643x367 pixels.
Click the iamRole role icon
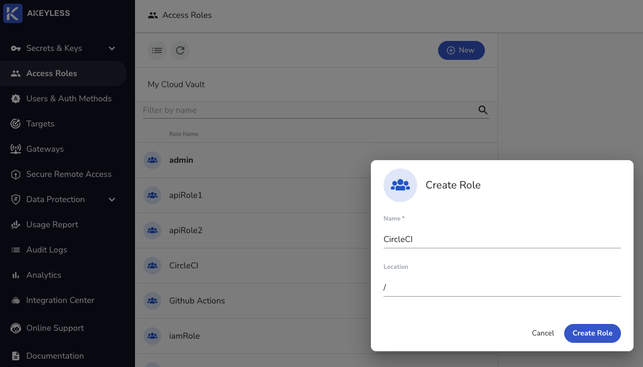coord(152,336)
